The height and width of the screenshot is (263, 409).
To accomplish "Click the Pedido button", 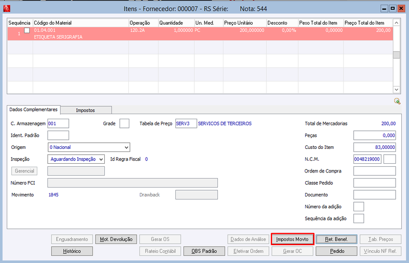I will point(336,251).
